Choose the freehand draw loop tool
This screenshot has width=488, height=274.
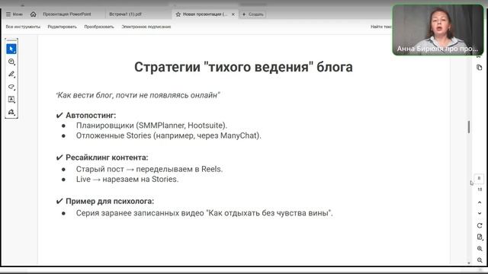click(x=11, y=87)
